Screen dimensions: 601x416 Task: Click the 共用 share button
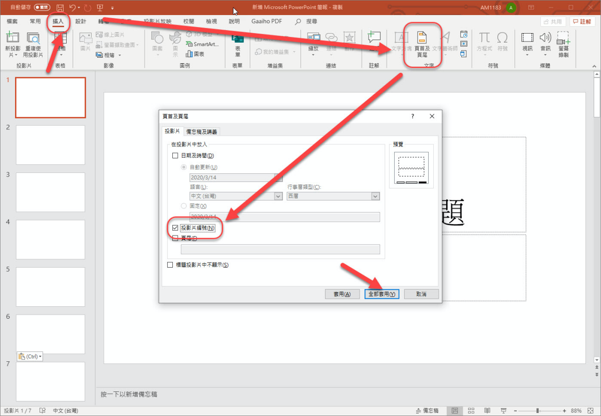(553, 22)
